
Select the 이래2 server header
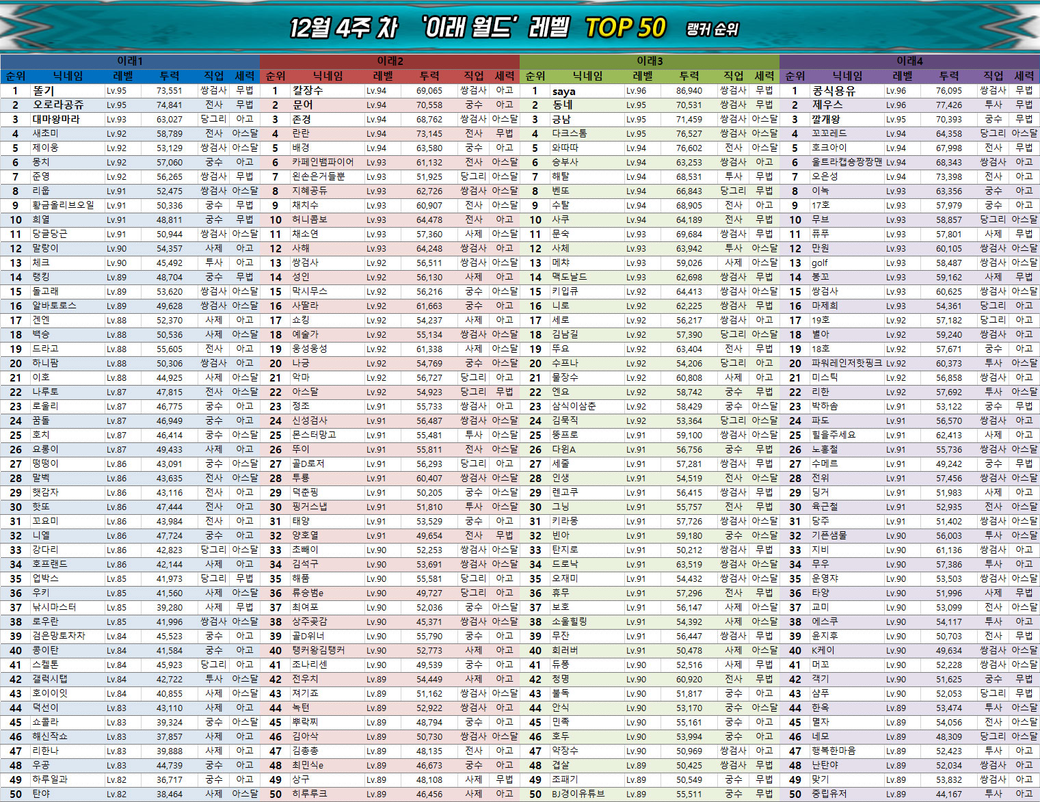click(390, 61)
